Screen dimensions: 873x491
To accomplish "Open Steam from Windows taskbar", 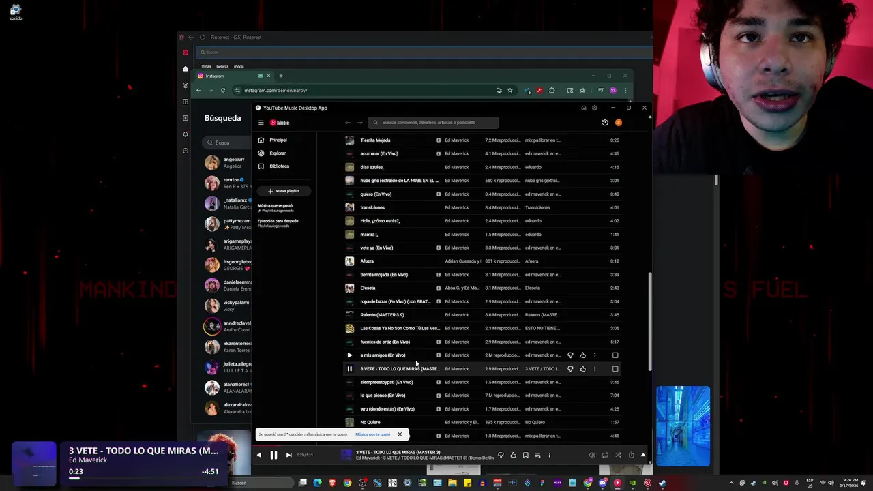I will 662,483.
